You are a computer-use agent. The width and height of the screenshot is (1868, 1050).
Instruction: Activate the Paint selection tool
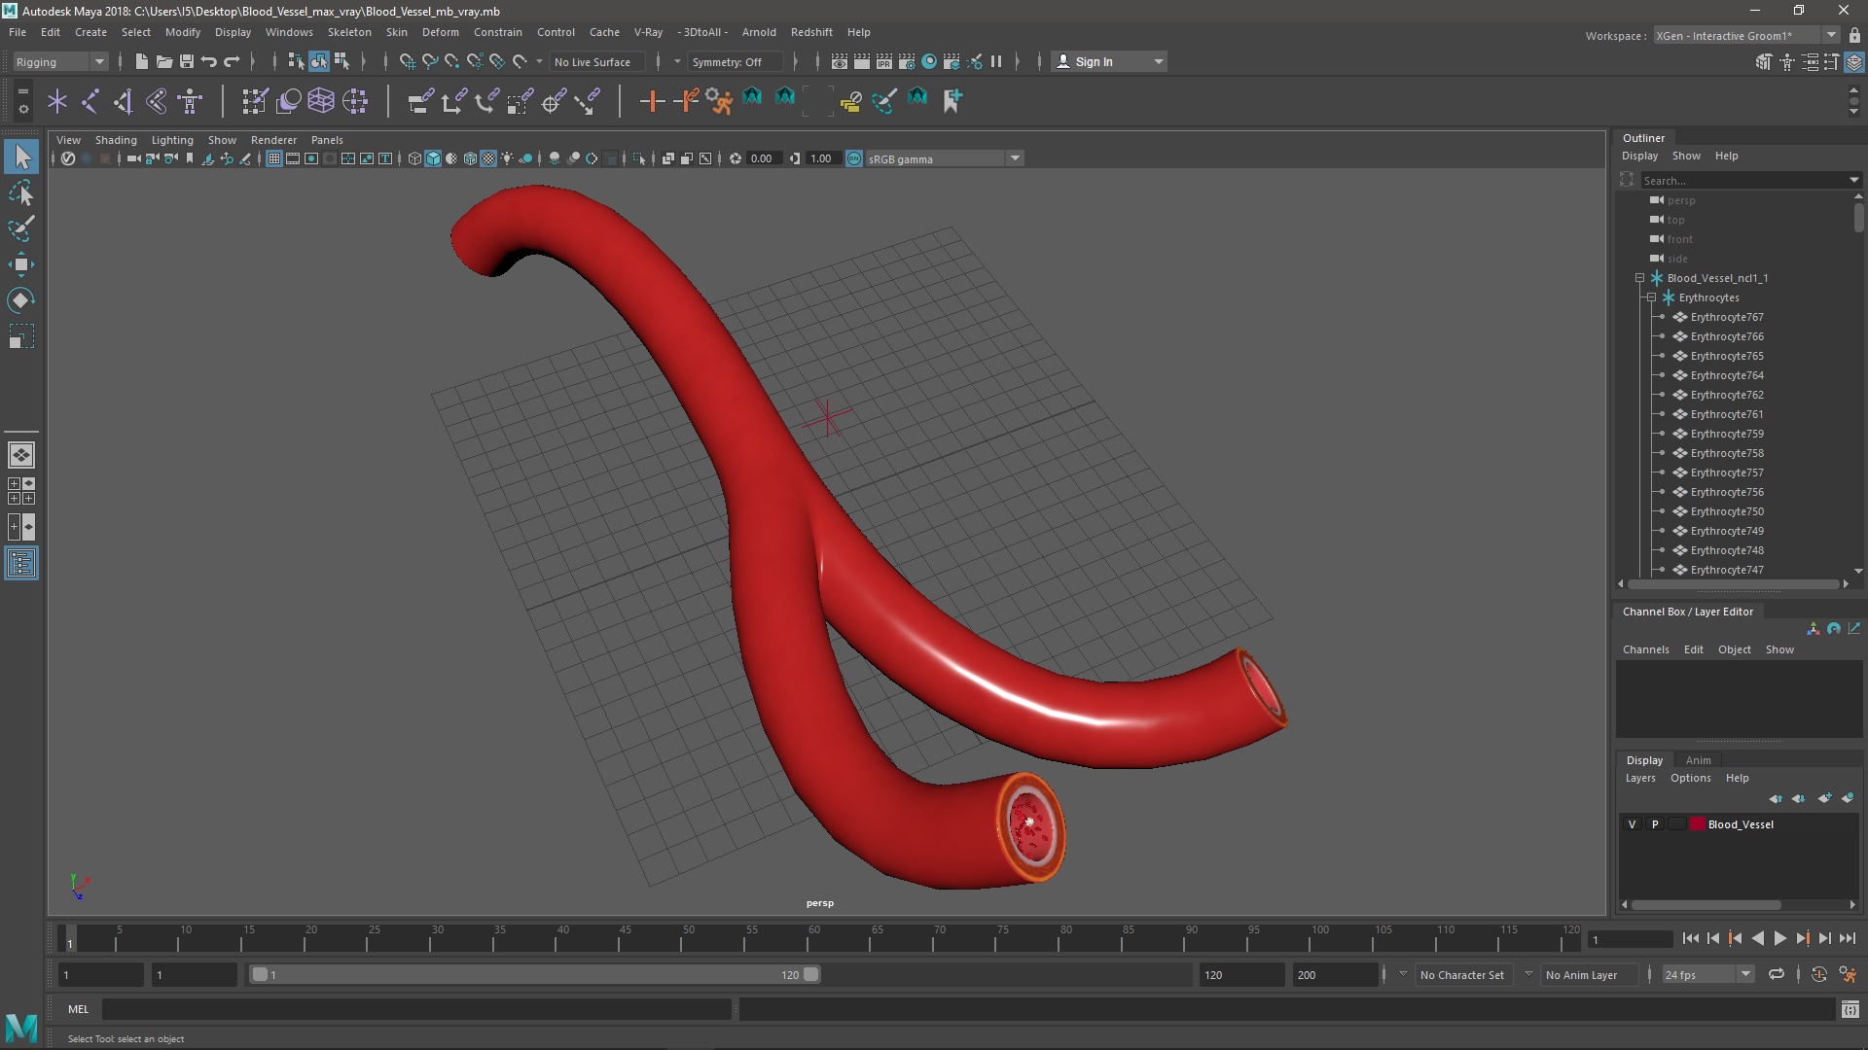21,228
